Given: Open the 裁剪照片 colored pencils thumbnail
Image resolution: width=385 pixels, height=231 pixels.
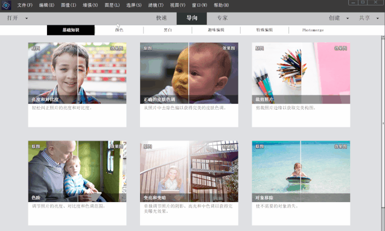Looking at the screenshot, I should (x=301, y=73).
